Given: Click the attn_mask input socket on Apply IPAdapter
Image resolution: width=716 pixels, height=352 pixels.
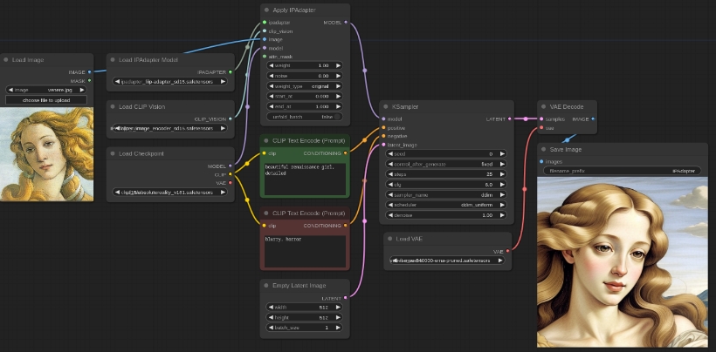Looking at the screenshot, I should pyautogui.click(x=265, y=56).
